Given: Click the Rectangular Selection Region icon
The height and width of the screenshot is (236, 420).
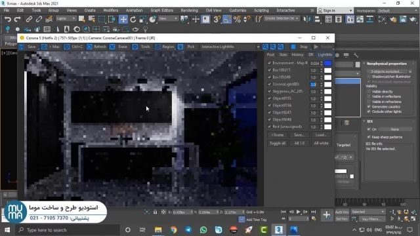Looking at the screenshot, I should (102, 19).
